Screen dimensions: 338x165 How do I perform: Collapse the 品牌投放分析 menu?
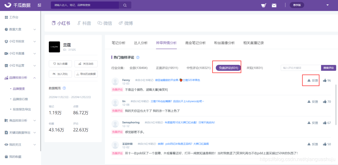click(x=20, y=78)
